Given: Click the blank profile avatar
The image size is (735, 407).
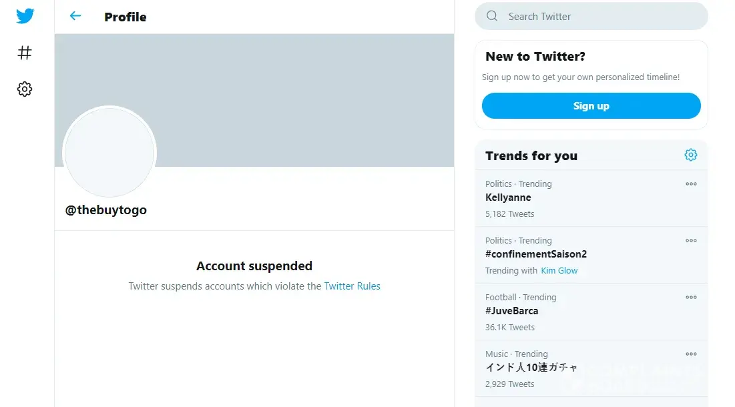Looking at the screenshot, I should 109,152.
